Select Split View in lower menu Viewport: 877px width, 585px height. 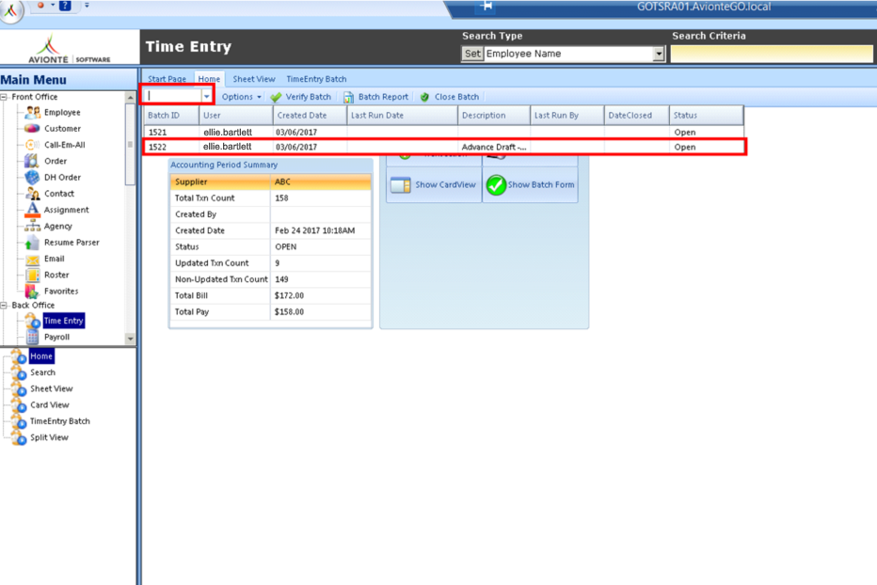pos(49,437)
